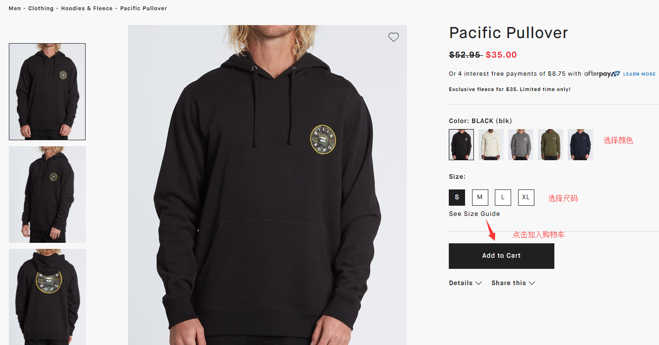Choose the cream white hoodie color

pos(491,145)
